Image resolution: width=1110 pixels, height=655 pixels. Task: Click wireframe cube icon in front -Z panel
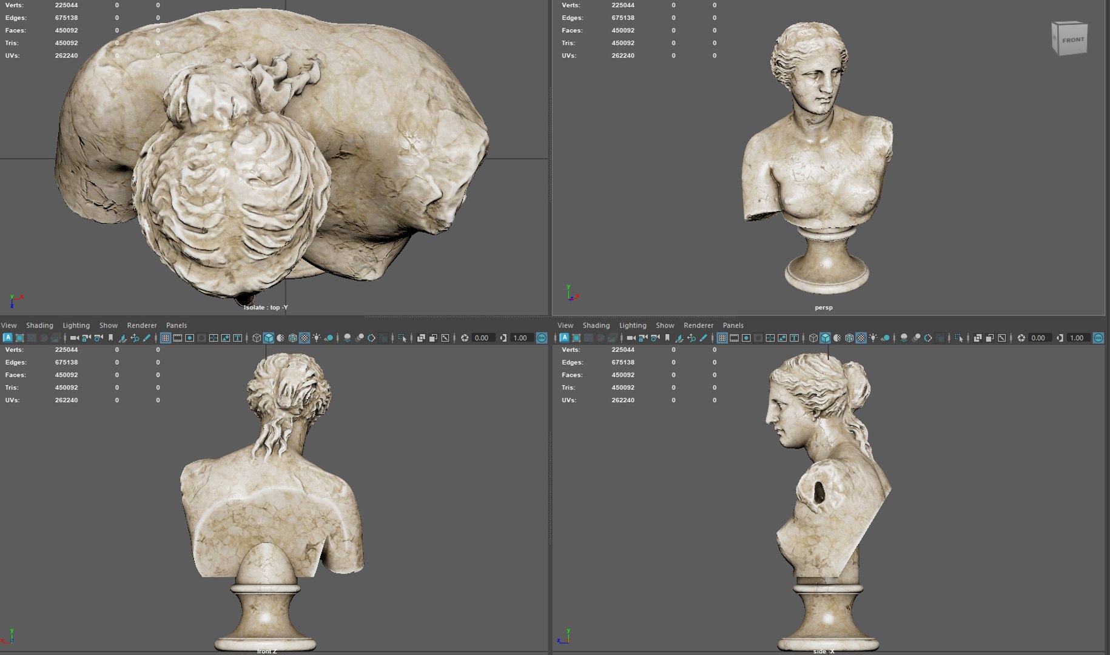pyautogui.click(x=257, y=338)
